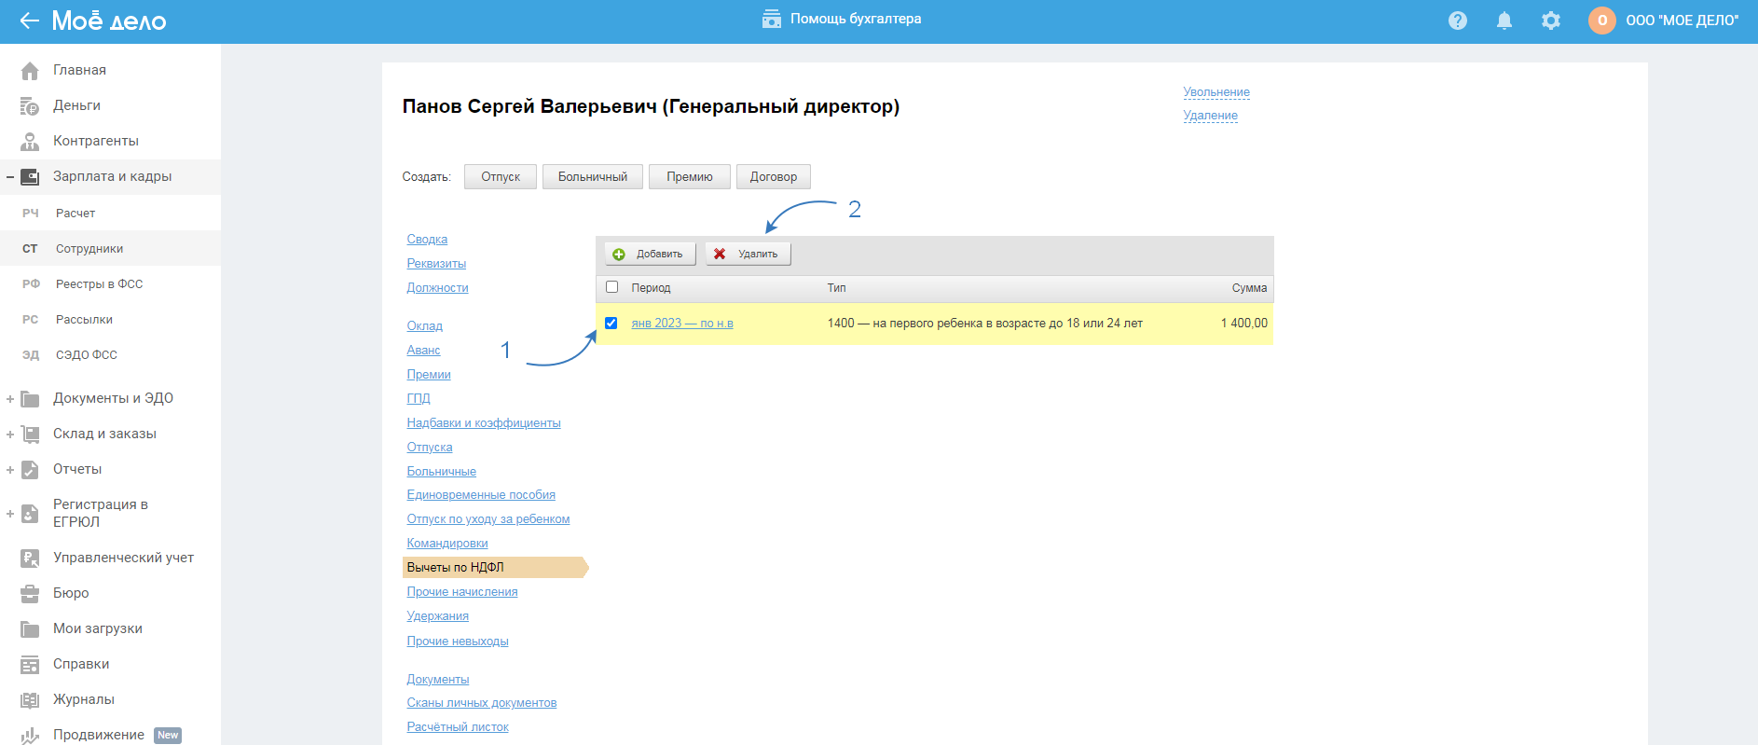Click the back arrow icon in header
Viewport: 1758px width, 745px height.
tap(29, 21)
